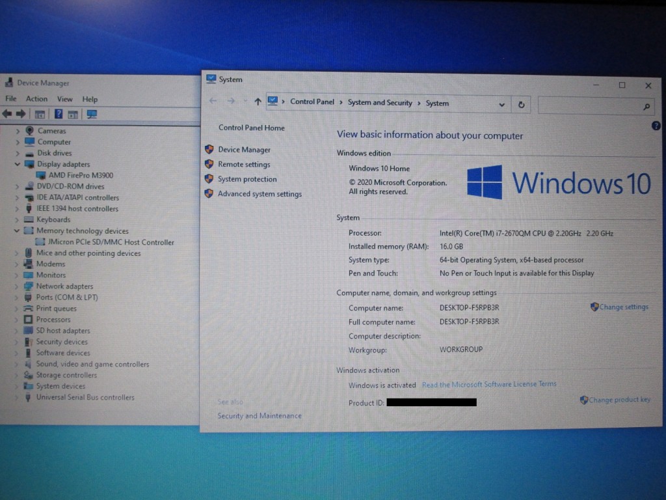Open Control Panel Home link
This screenshot has width=666, height=500.
252,128
